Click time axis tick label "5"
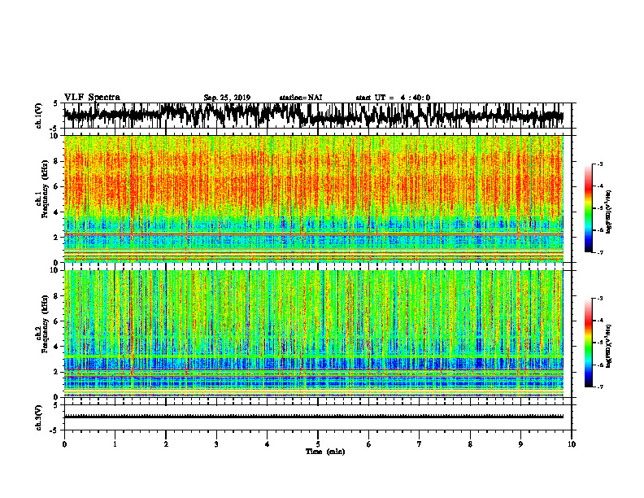This screenshot has height=498, width=644. [x=318, y=444]
